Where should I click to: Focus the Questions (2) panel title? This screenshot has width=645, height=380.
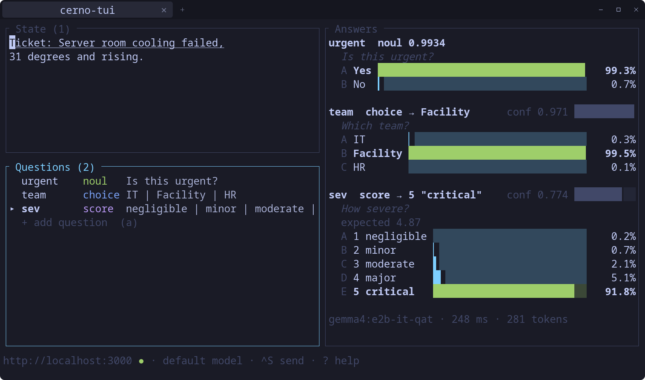[55, 167]
